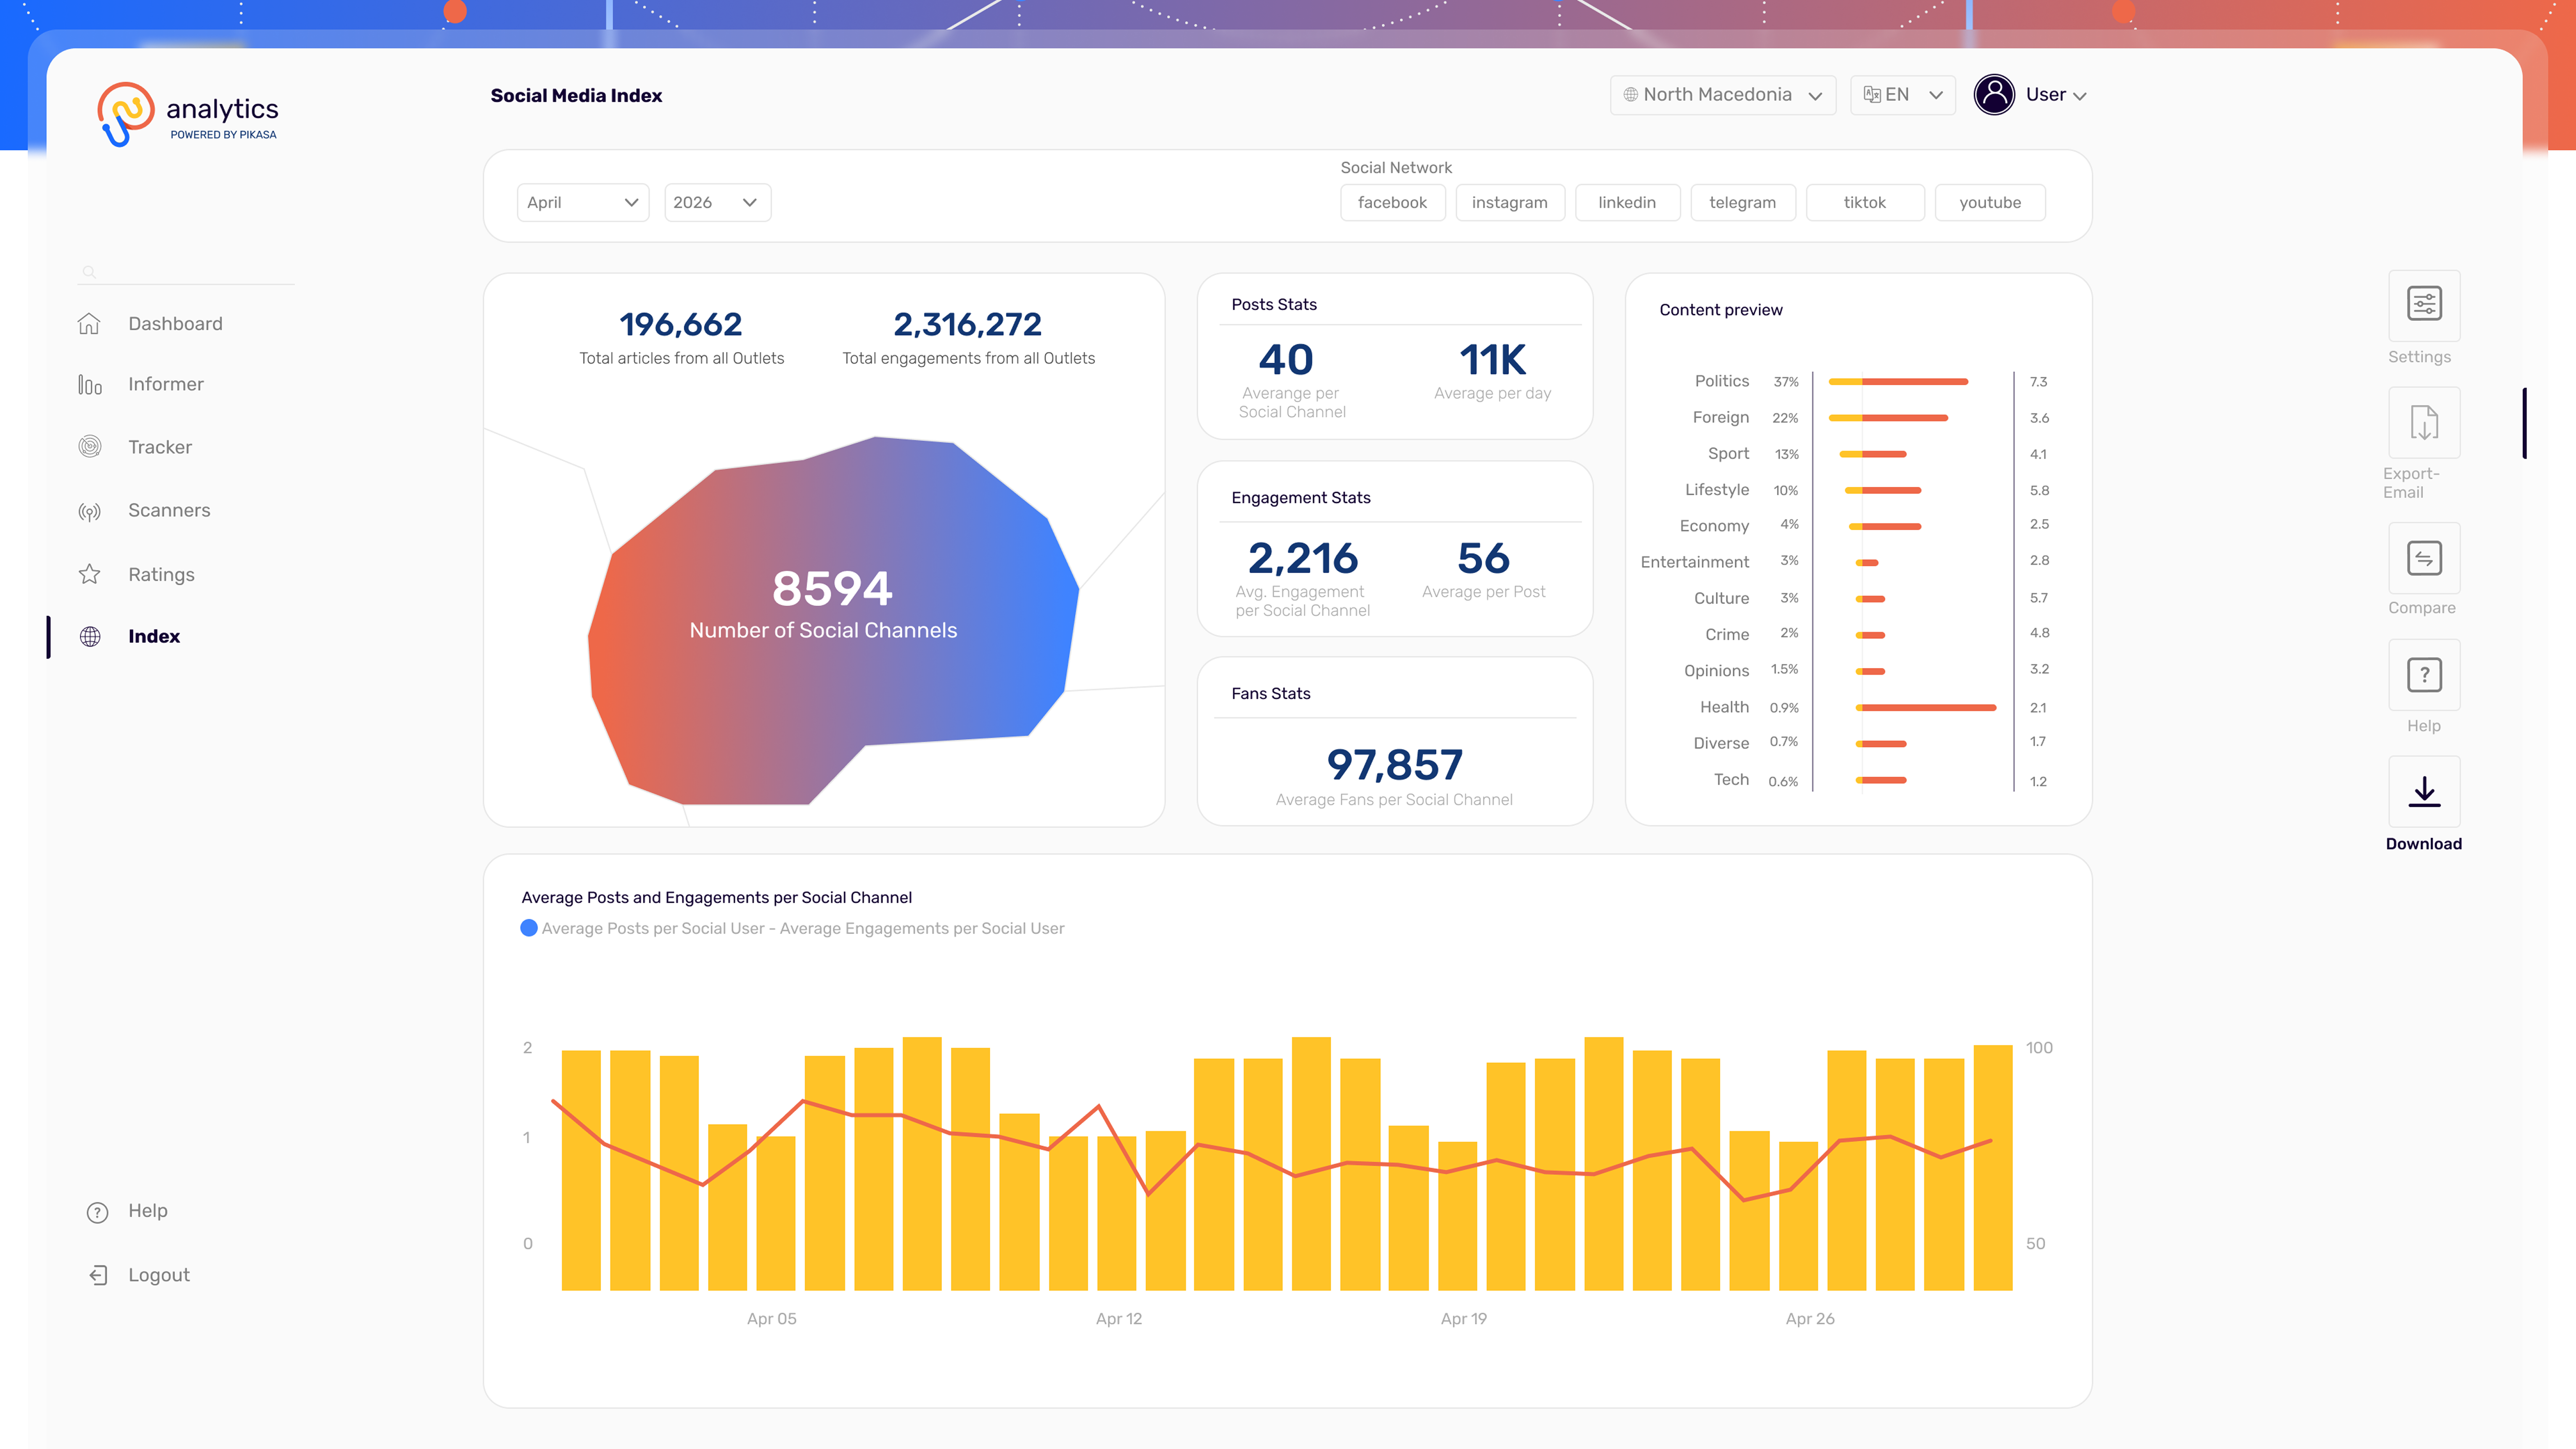The height and width of the screenshot is (1449, 2576).
Task: Click the Logout link
Action: pos(159,1275)
